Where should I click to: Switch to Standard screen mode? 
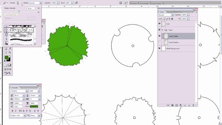(5, 69)
